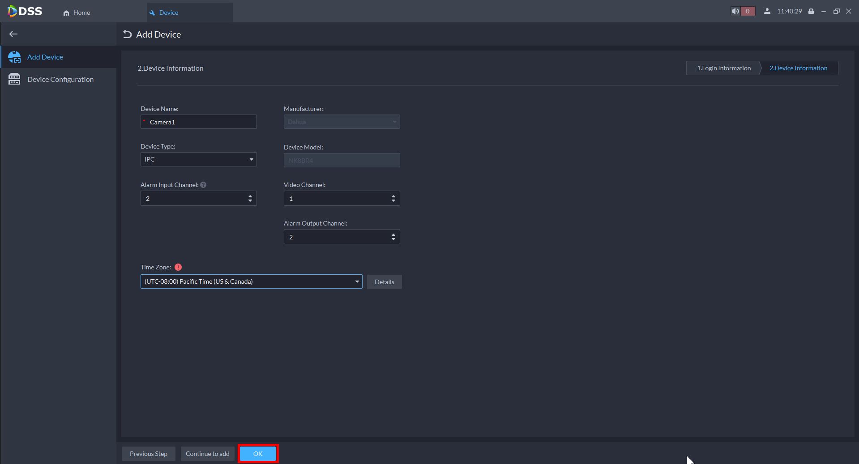Go to 1.Login Information step
The height and width of the screenshot is (464, 859).
coord(723,68)
